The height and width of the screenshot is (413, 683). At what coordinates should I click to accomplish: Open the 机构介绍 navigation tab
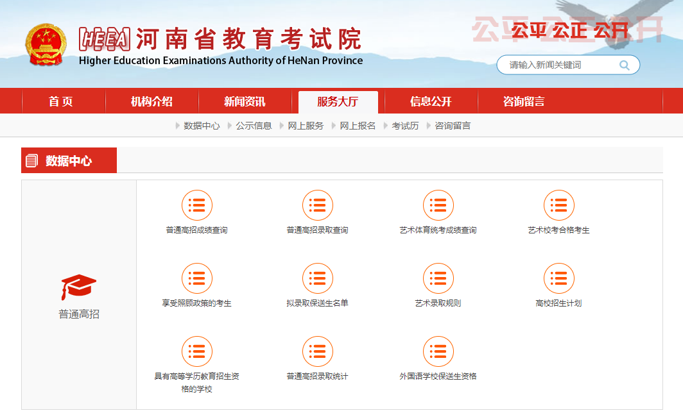pyautogui.click(x=151, y=102)
